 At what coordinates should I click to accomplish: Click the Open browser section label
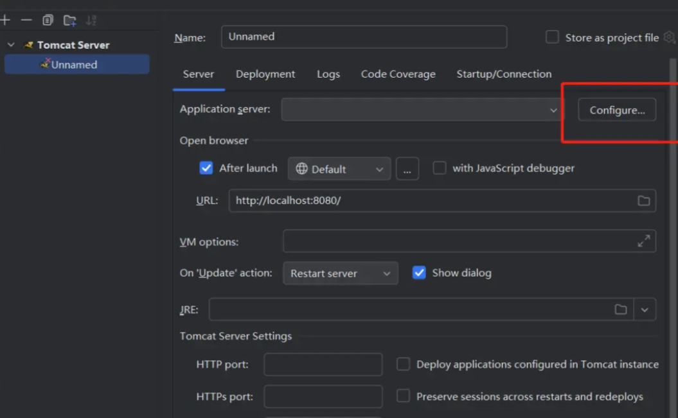[x=214, y=141]
